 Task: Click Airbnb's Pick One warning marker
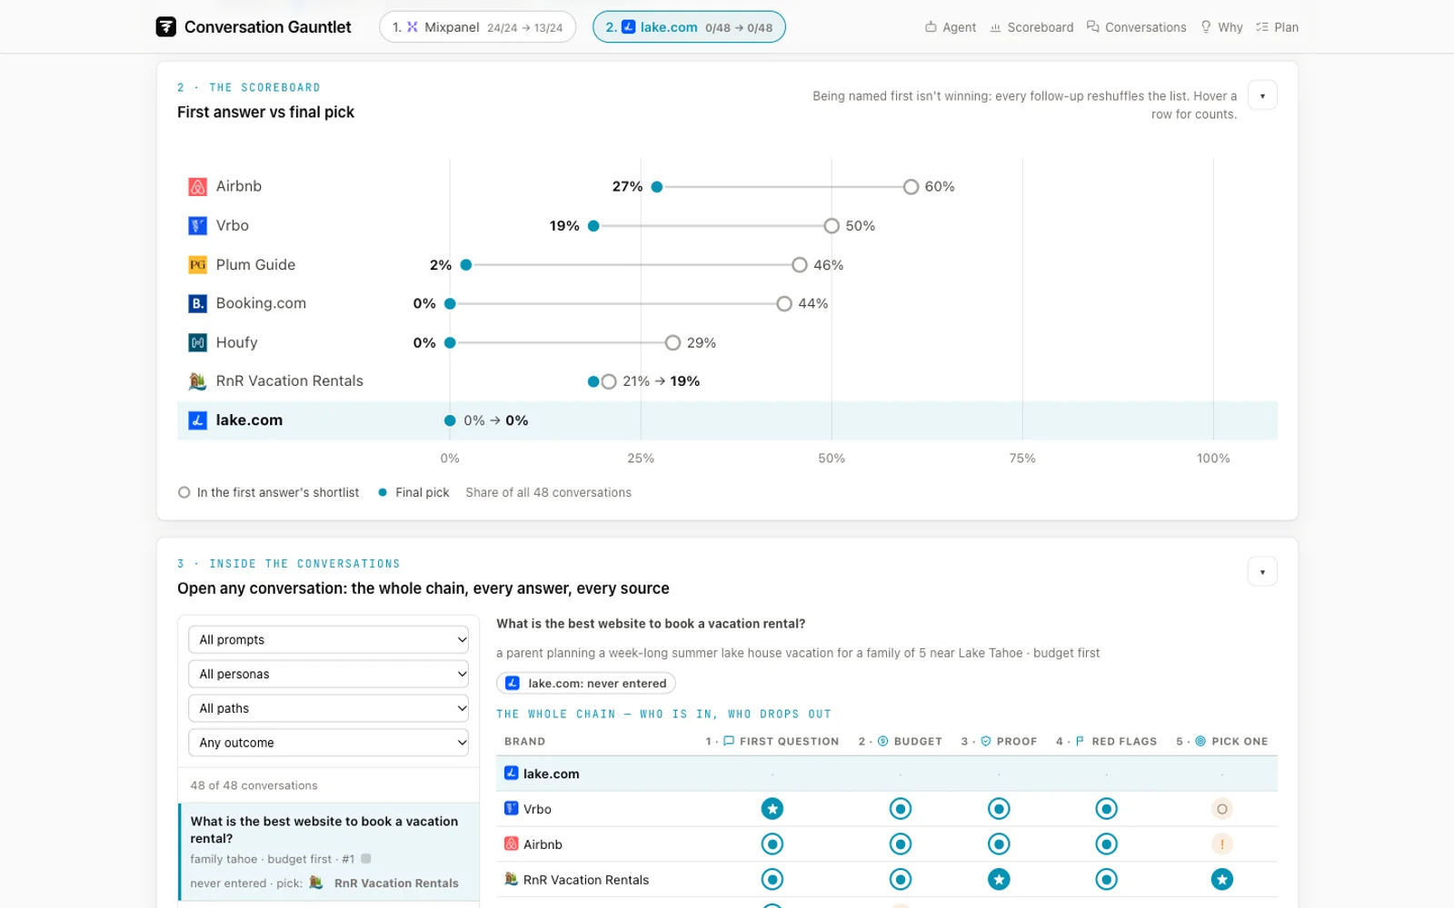click(1222, 844)
